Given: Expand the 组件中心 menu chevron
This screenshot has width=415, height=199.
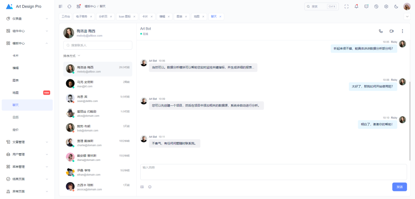Looking at the screenshot, I should point(47,31).
